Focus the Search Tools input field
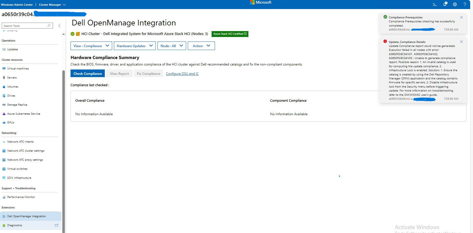The height and width of the screenshot is (233, 473). tap(25, 26)
